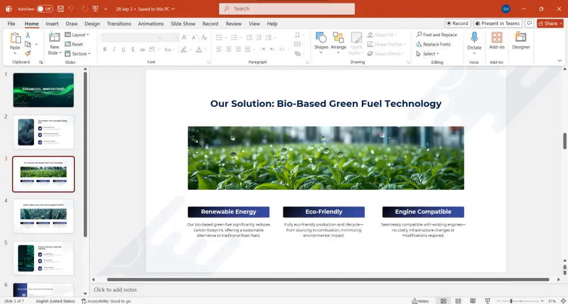Adjust the zoom slider handle
Image resolution: width=568 pixels, height=304 pixels.
coord(511,301)
